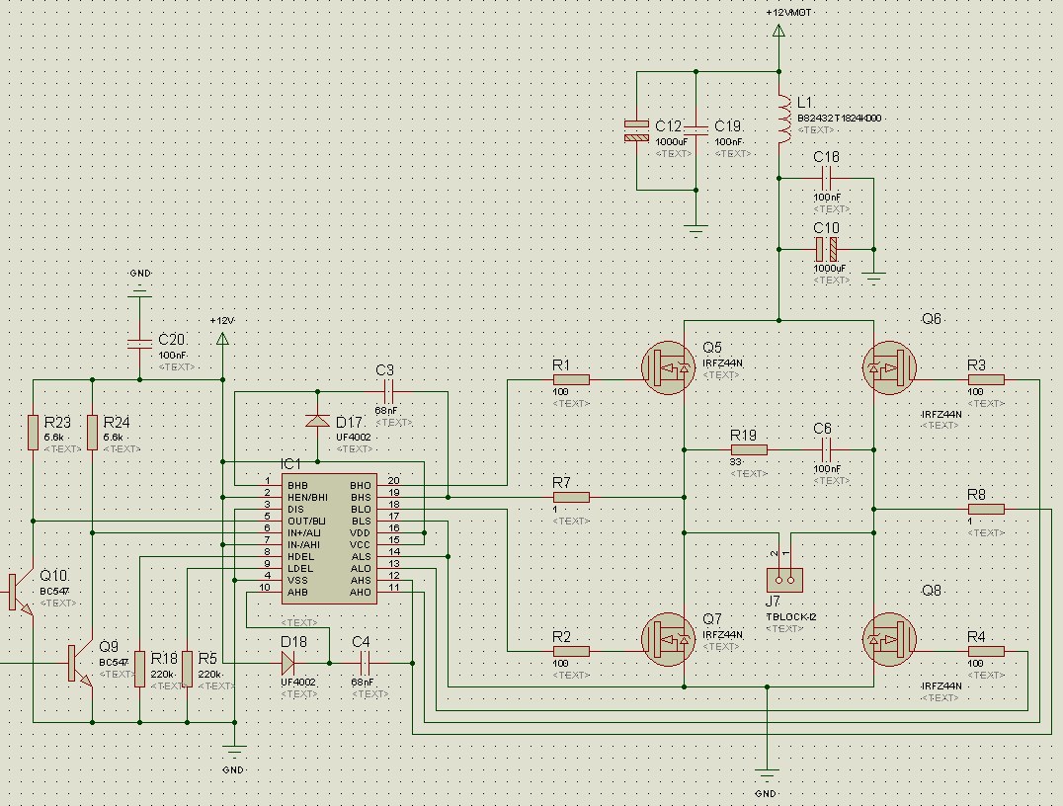Click resistor R4 symbol
1063x806 pixels.
click(x=986, y=652)
